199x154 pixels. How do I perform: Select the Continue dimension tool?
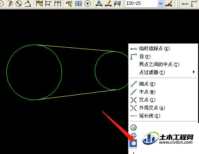click(58, 4)
